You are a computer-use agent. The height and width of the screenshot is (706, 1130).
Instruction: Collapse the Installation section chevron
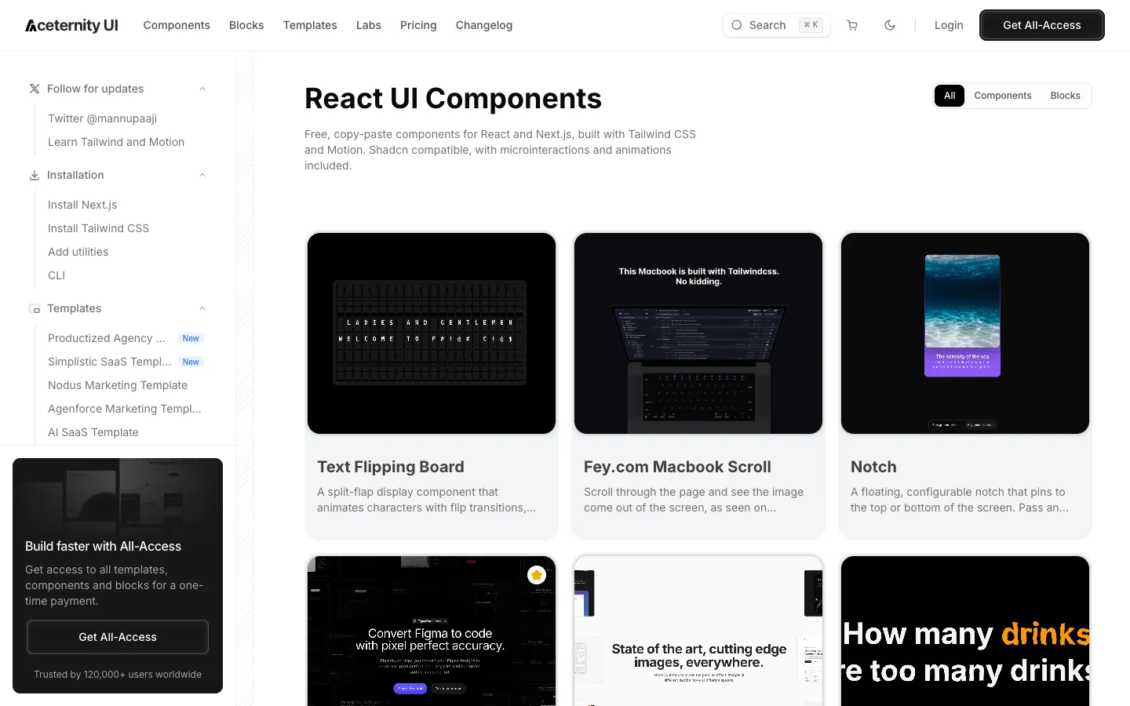coord(202,175)
